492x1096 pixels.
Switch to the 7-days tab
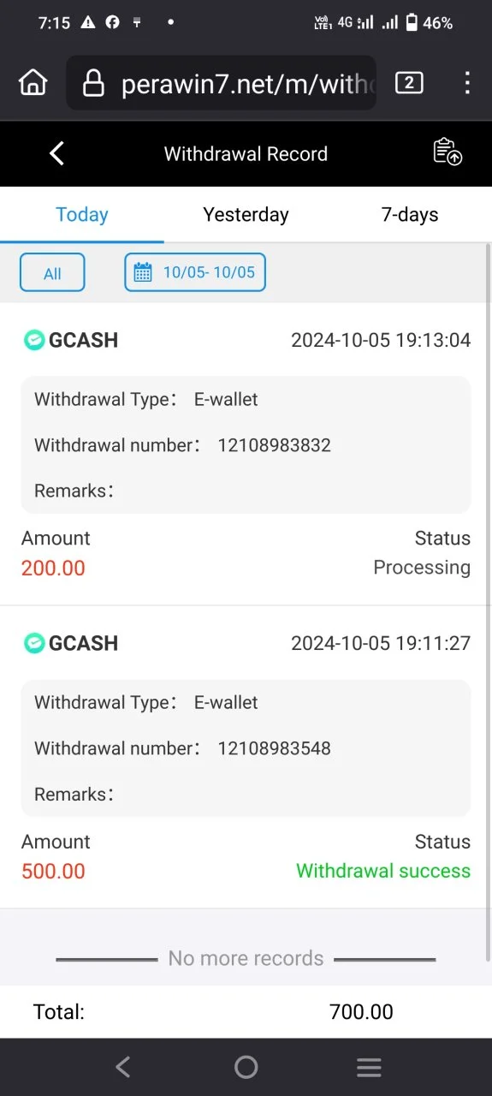point(410,215)
